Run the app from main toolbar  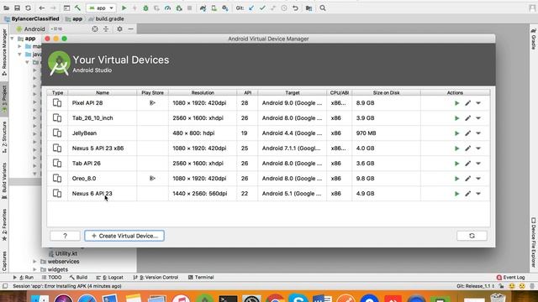124,8
